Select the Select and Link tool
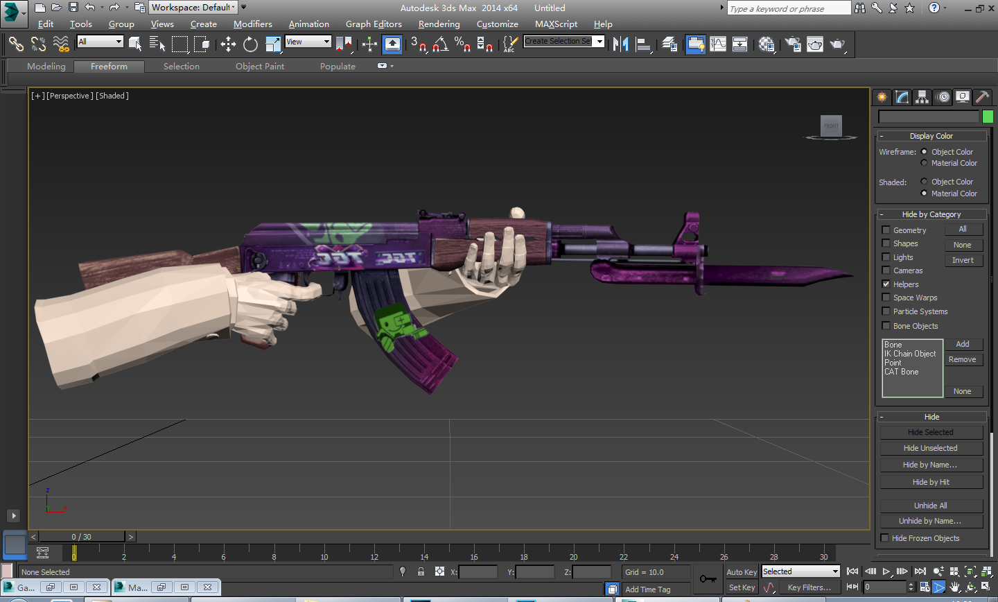The width and height of the screenshot is (998, 602). [16, 44]
